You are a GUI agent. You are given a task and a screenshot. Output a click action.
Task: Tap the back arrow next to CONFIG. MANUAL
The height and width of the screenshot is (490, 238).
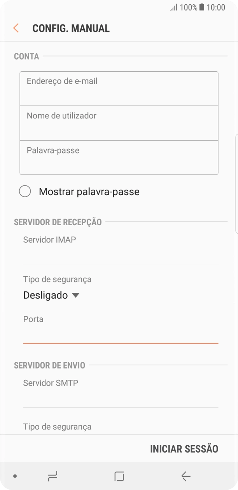(16, 28)
